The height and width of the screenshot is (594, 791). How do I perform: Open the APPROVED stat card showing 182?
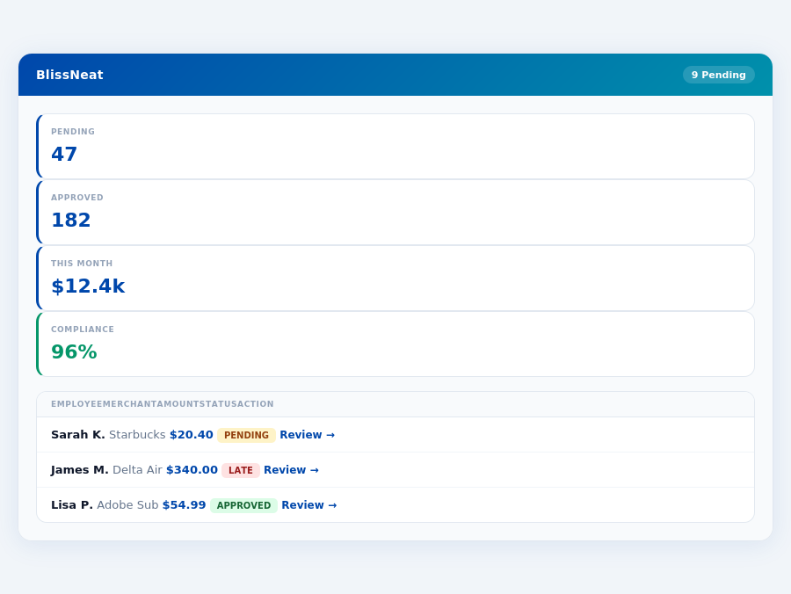pos(395,212)
